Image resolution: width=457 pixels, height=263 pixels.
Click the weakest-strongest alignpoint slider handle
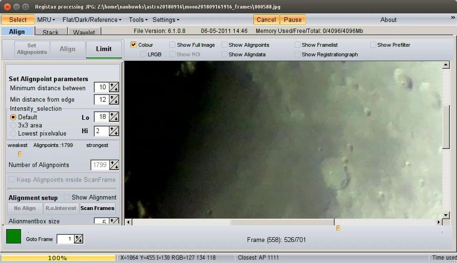click(x=20, y=154)
